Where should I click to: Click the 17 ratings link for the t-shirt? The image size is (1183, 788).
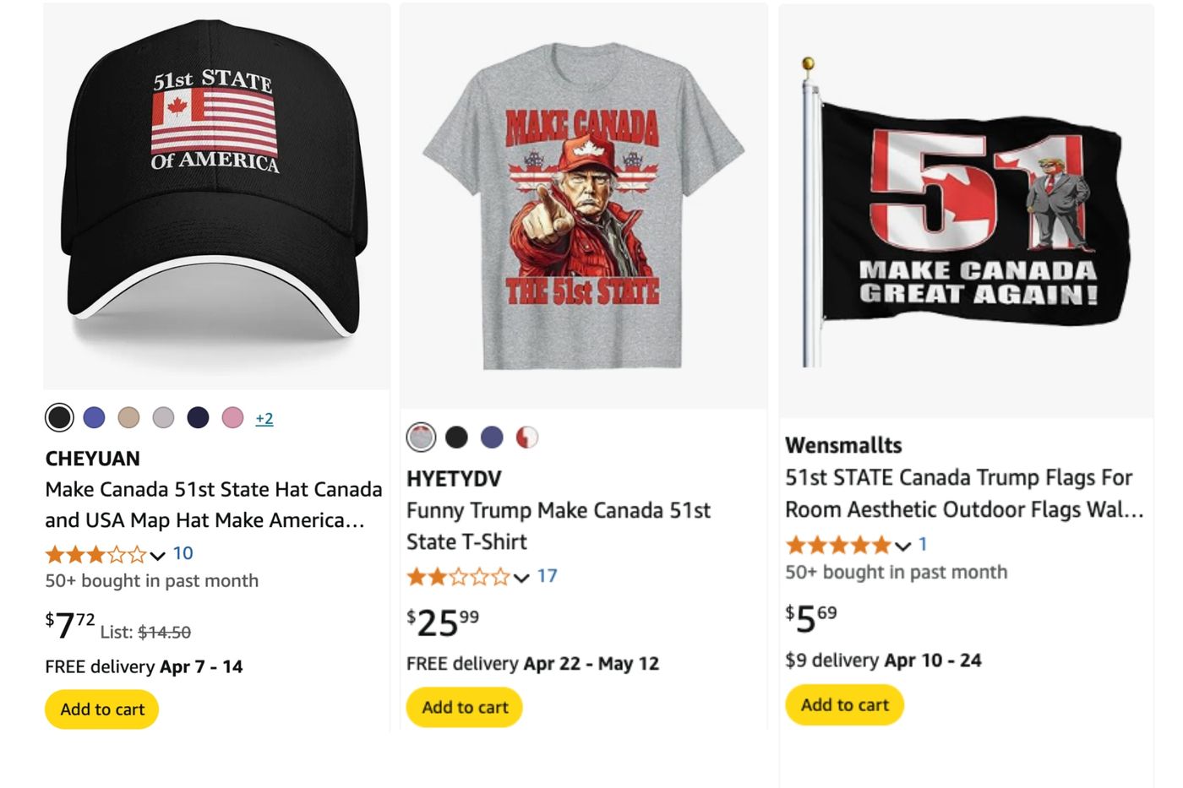point(547,576)
